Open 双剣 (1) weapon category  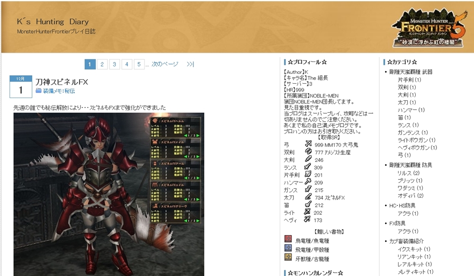coord(407,87)
